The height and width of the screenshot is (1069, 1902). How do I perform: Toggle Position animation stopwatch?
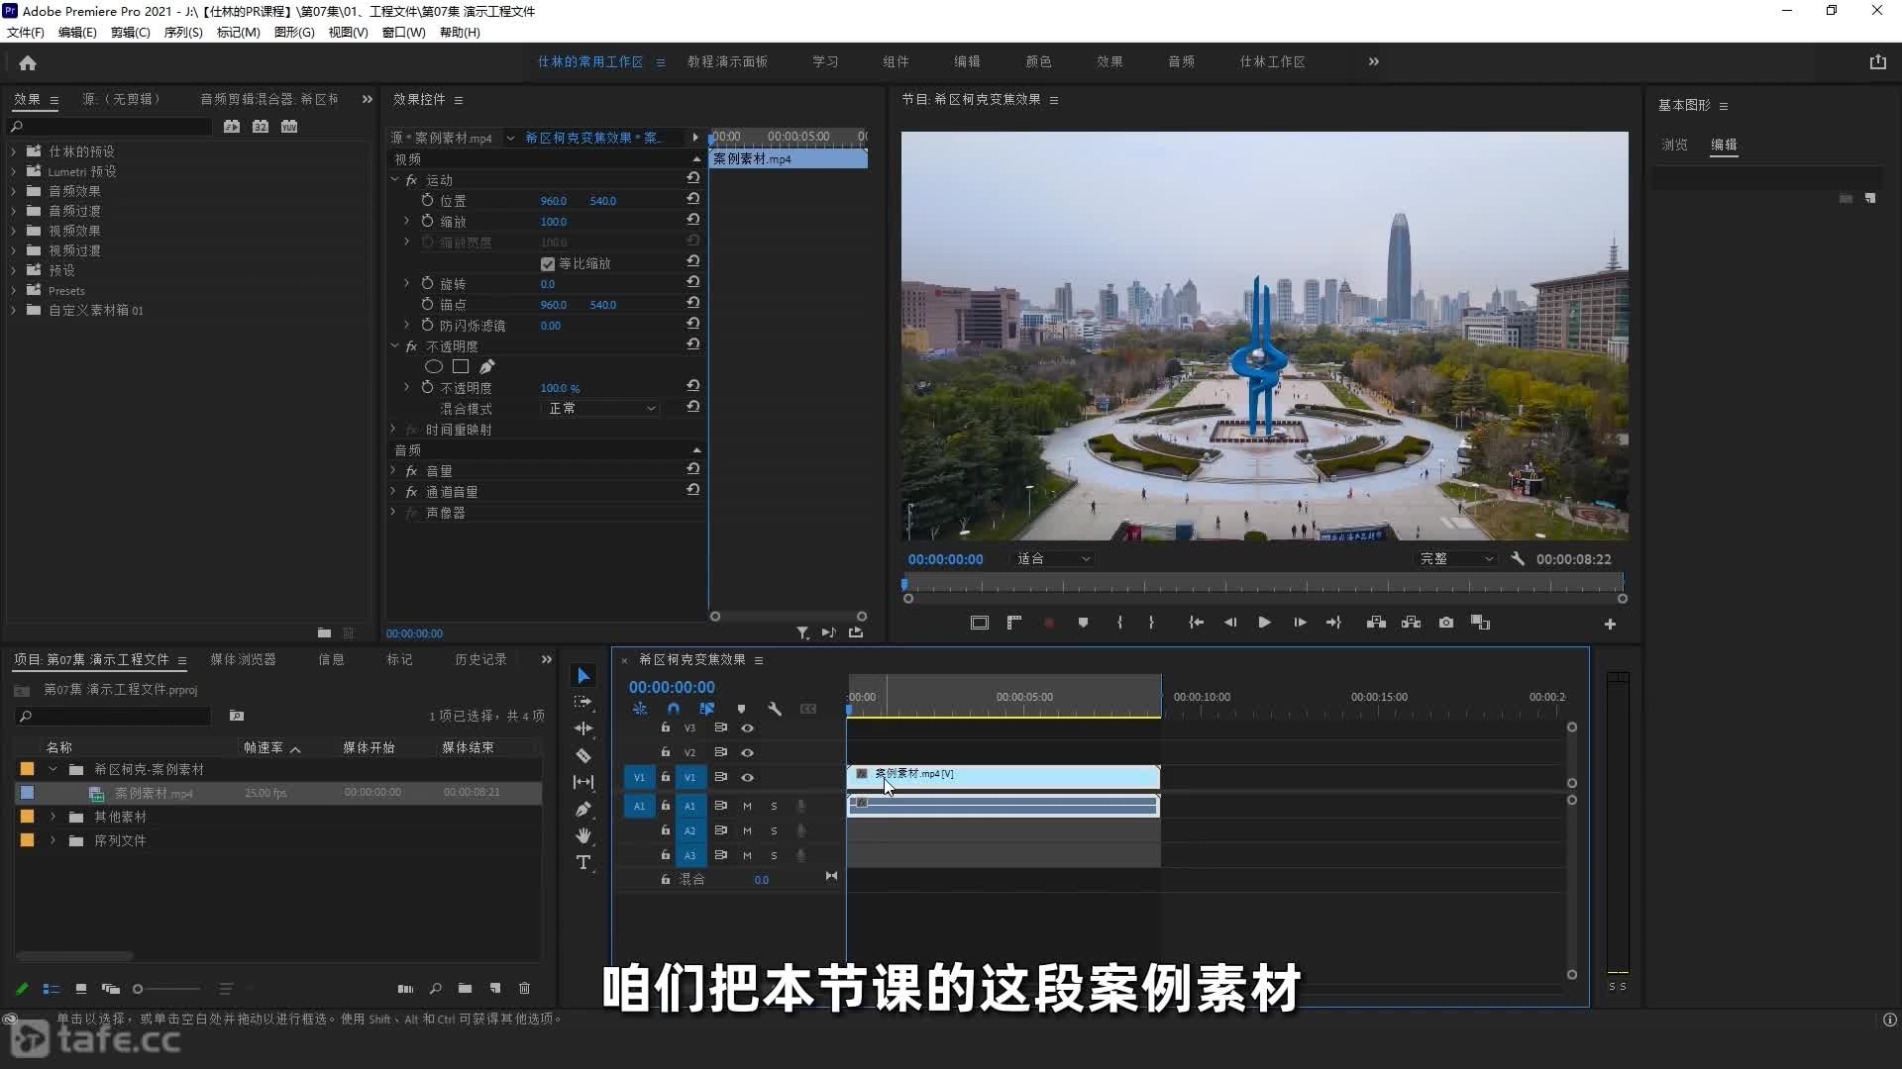click(x=427, y=200)
